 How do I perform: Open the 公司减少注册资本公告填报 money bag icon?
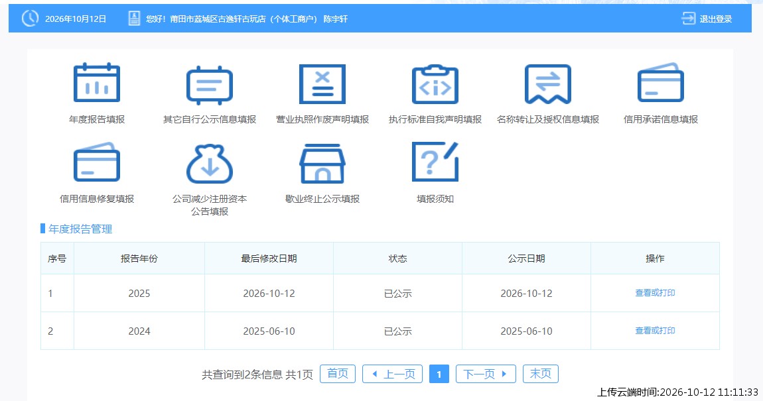click(210, 163)
